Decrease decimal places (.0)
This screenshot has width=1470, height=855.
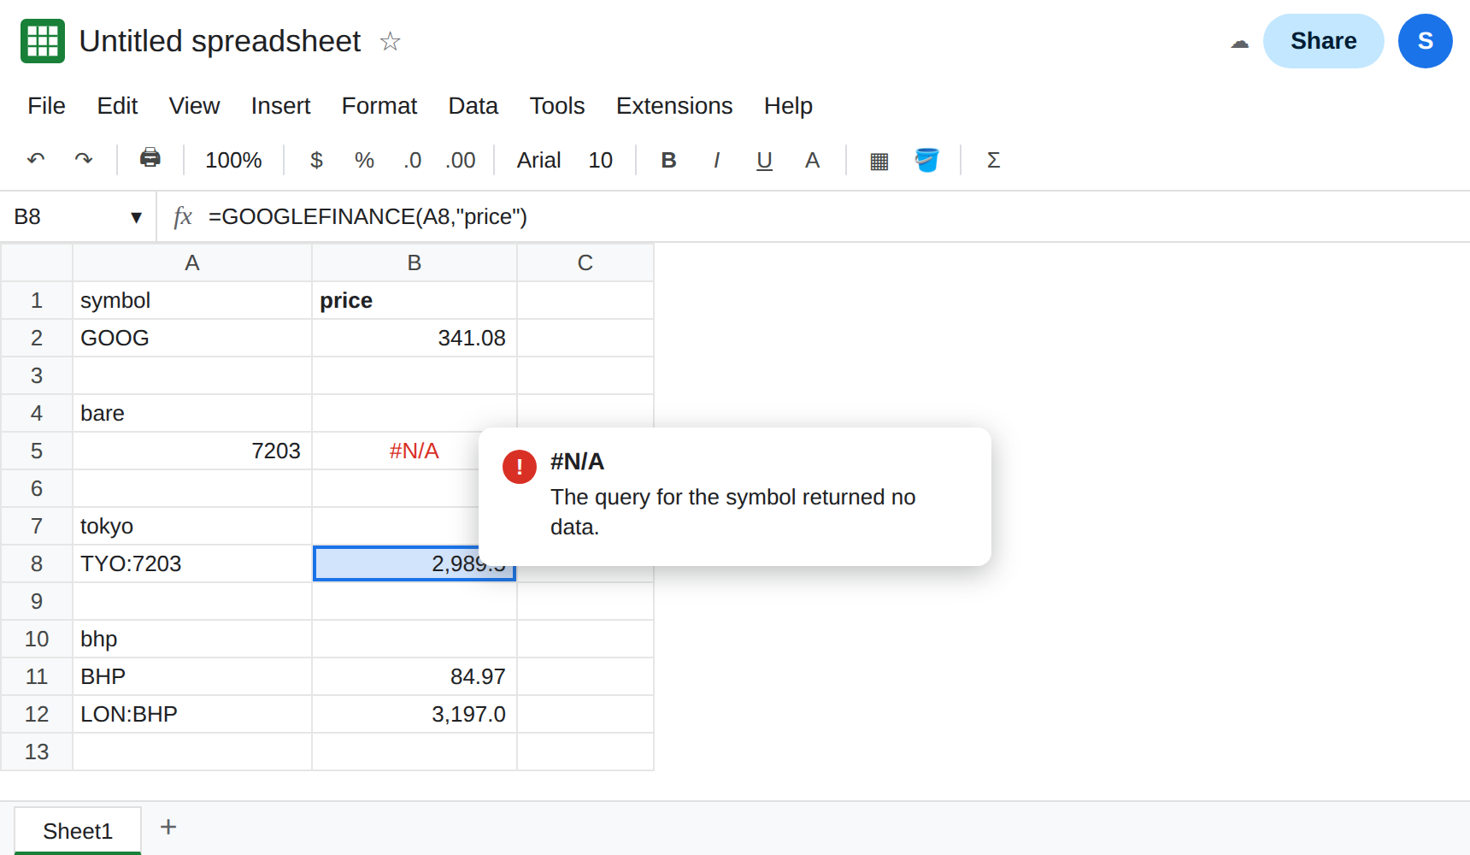pyautogui.click(x=413, y=160)
